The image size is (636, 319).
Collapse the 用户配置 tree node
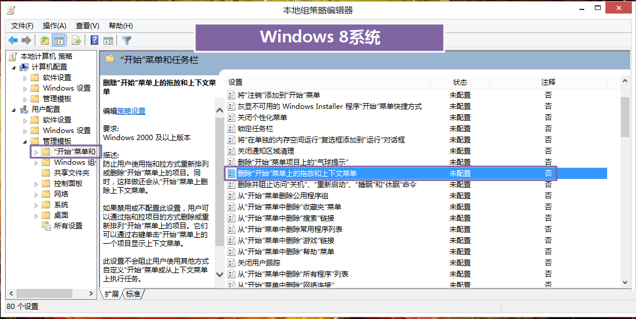[x=14, y=109]
